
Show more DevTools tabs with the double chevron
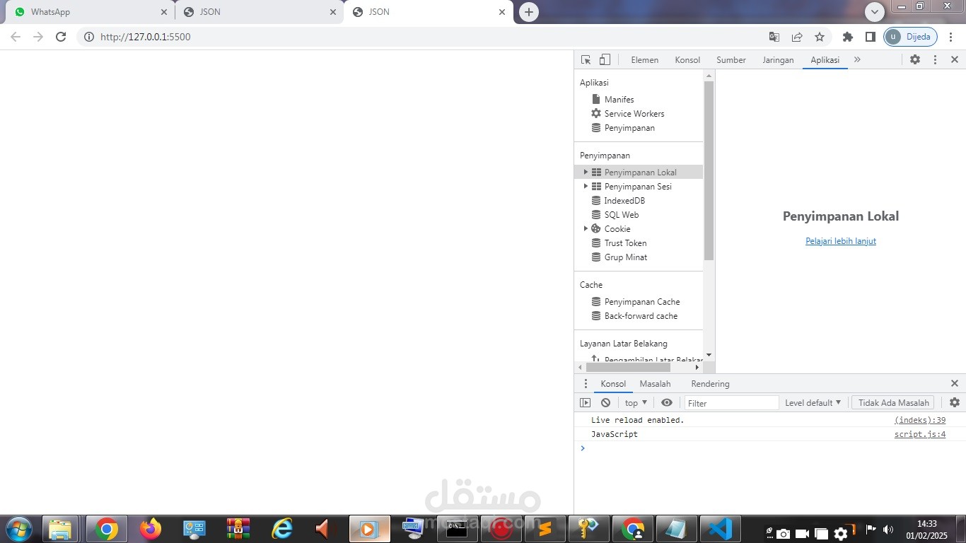[857, 60]
